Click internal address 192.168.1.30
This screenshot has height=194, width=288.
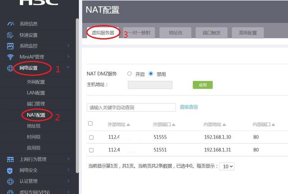coord(218,137)
